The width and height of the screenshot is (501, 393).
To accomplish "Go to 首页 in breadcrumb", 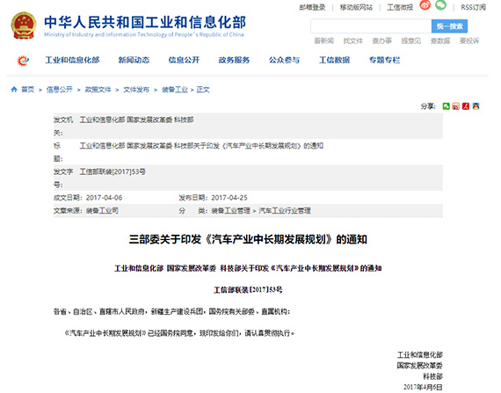I will (27, 90).
